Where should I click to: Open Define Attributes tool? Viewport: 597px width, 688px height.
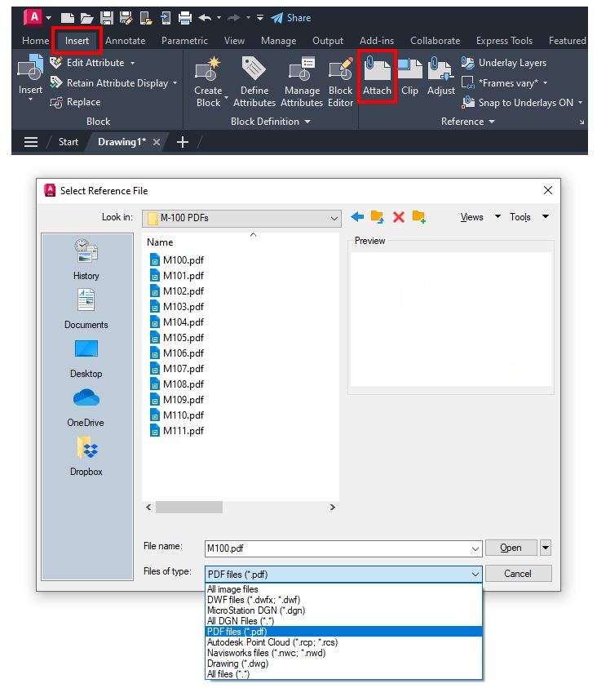pyautogui.click(x=254, y=82)
